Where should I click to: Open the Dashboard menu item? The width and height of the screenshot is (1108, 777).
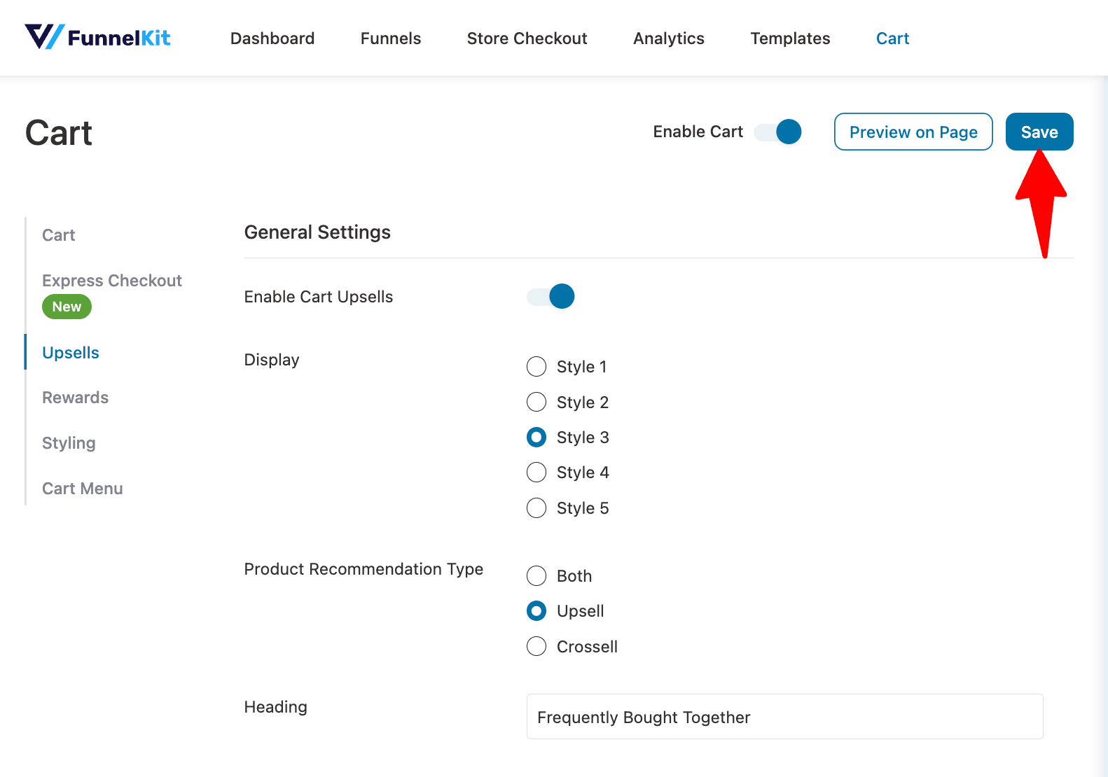[x=272, y=38]
